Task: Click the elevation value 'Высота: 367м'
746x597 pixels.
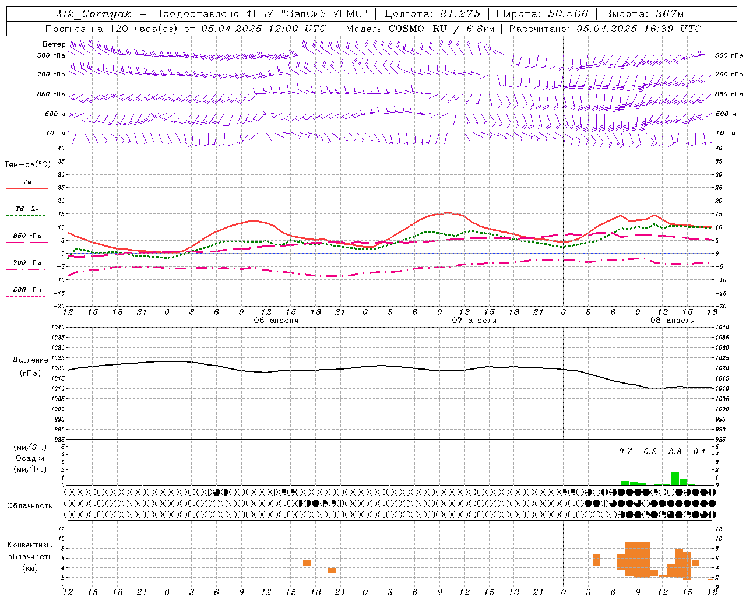Action: coord(644,14)
